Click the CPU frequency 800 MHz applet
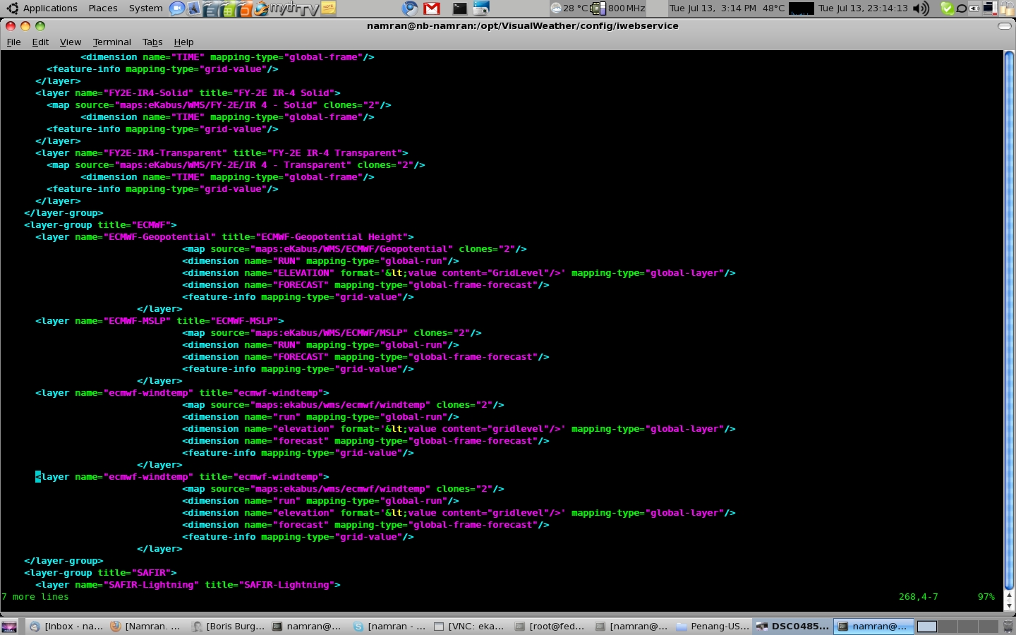 coord(619,8)
